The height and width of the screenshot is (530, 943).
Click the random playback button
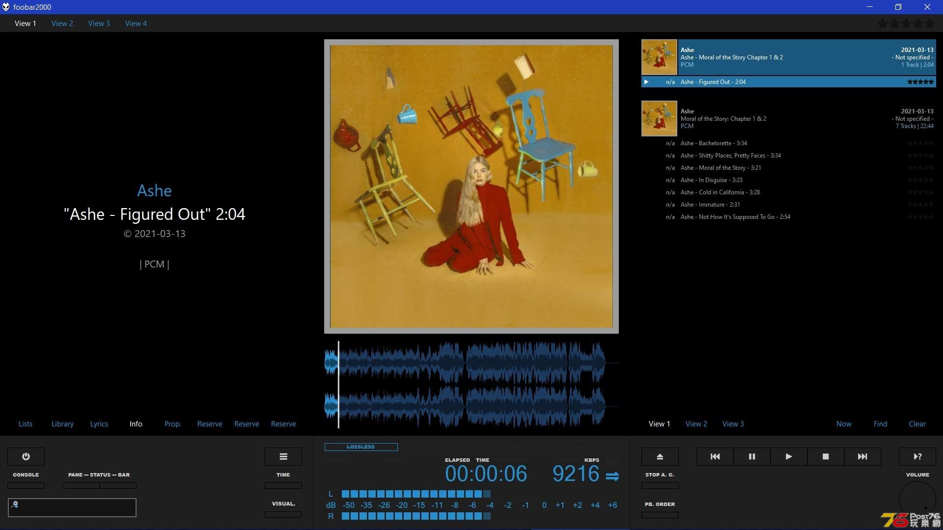click(917, 456)
